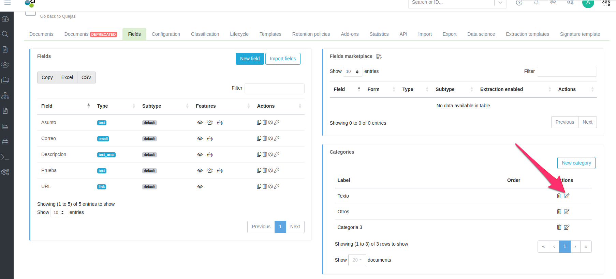Edit the Otros category
The image size is (616, 279).
[567, 212]
